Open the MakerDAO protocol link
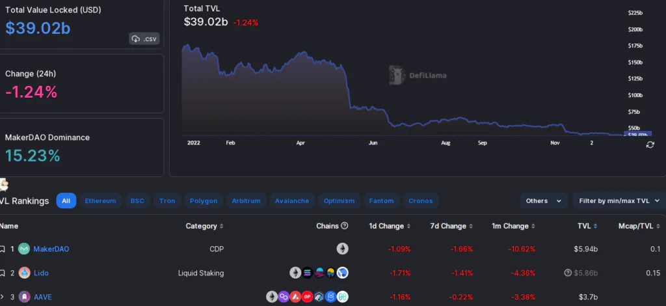Screen dimensions: 666x306 [x=51, y=249]
